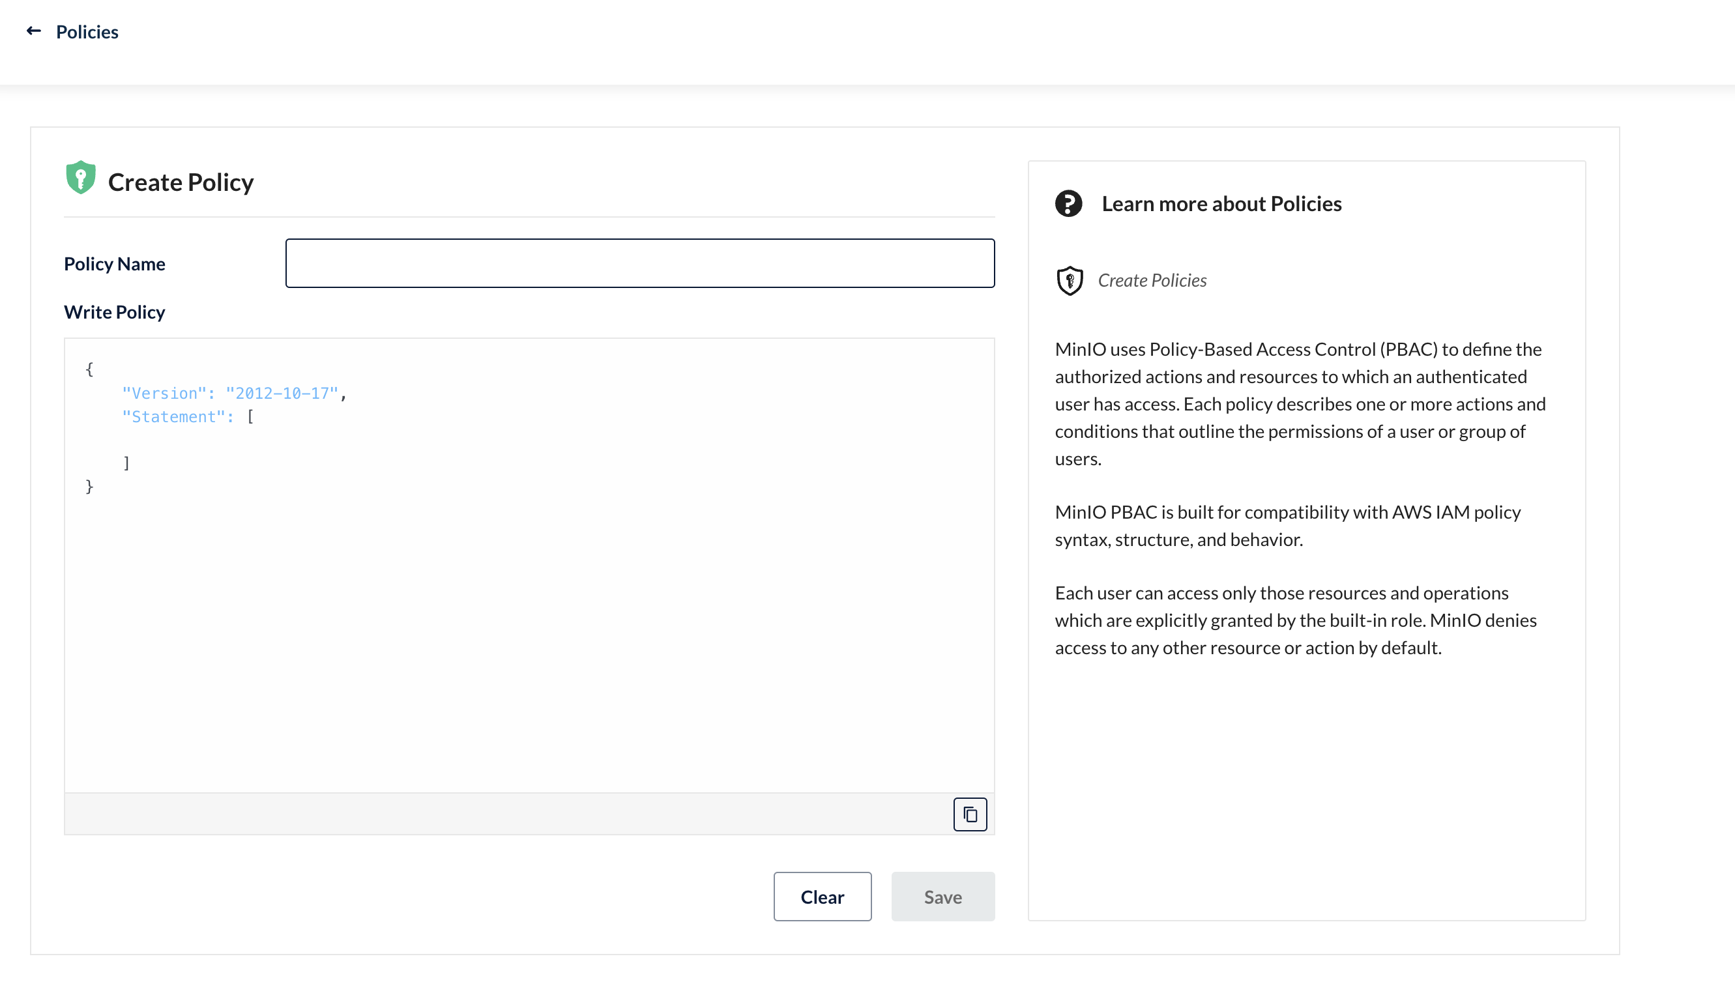This screenshot has height=993, width=1735.
Task: Click the Write Policy label
Action: (115, 311)
